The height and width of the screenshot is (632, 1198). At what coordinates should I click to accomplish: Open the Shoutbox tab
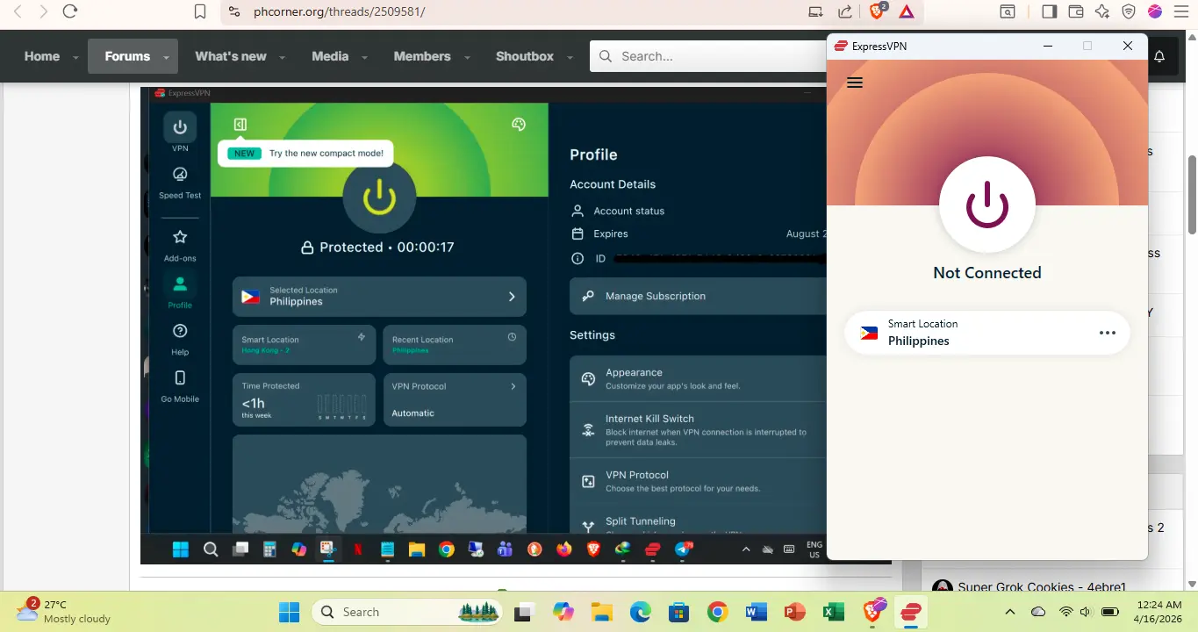525,56
